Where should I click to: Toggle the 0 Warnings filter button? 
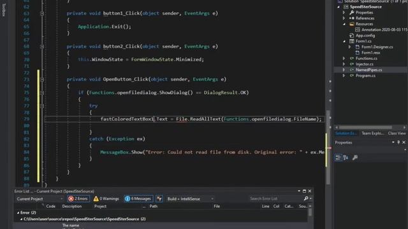(106, 198)
